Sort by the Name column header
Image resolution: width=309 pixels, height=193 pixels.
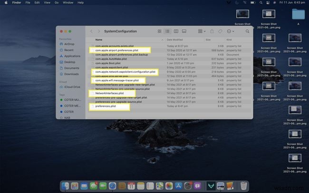[99, 39]
